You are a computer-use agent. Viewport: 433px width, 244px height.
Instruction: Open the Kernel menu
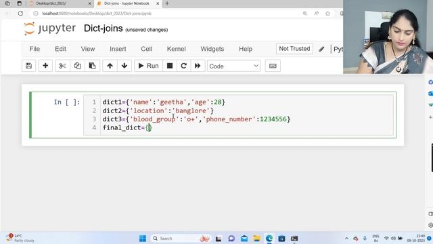(176, 49)
